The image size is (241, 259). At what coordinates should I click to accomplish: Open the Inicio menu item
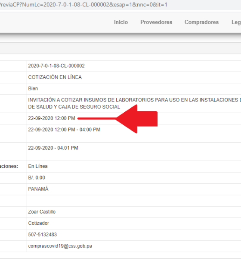coord(121,22)
